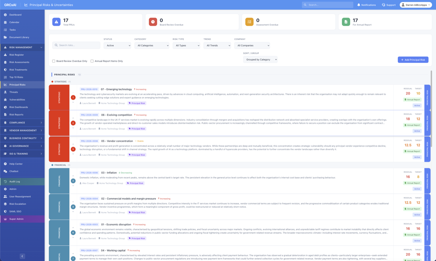Expand the Compliance sidebar section
Image resolution: width=436 pixels, height=261 pixels.
click(22, 123)
